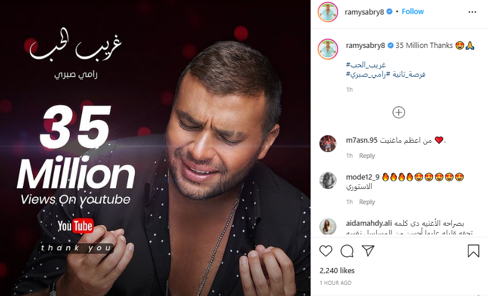Save the post with the bookmark icon

[474, 251]
